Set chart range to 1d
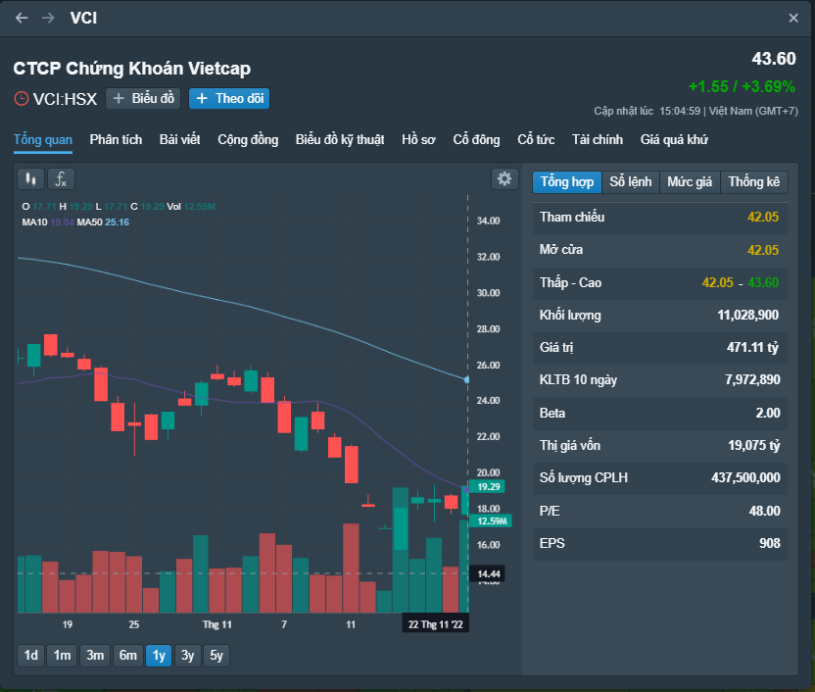The width and height of the screenshot is (815, 692). [x=31, y=655]
